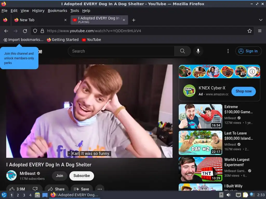This screenshot has height=199, width=266.
Task: Click the 2:33 taskbar clock
Action: 261,195
